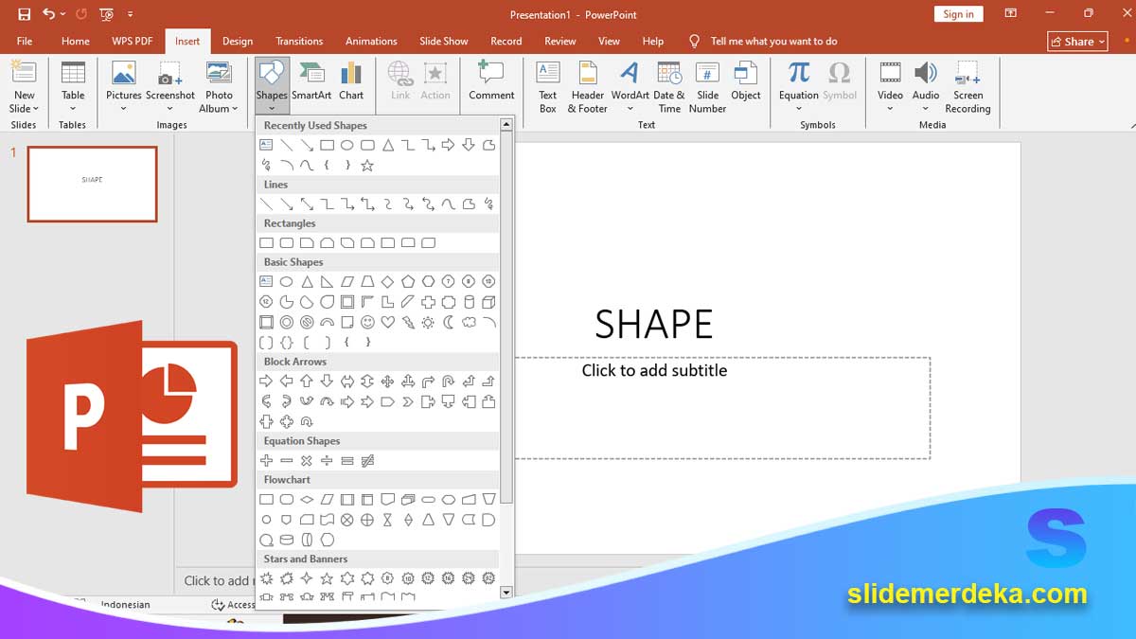The height and width of the screenshot is (639, 1136).
Task: Pick the Lightning Bolt shape
Action: point(408,323)
